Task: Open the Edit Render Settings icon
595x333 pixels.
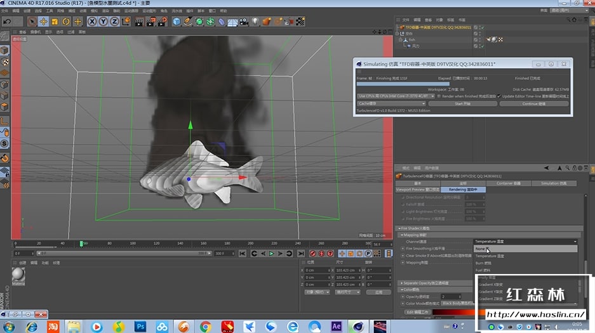Action: (163, 22)
